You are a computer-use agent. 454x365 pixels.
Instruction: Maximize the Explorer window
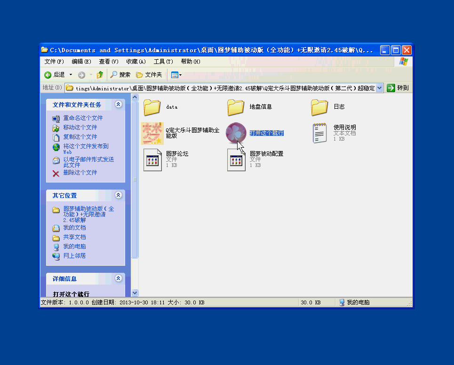(x=396, y=50)
